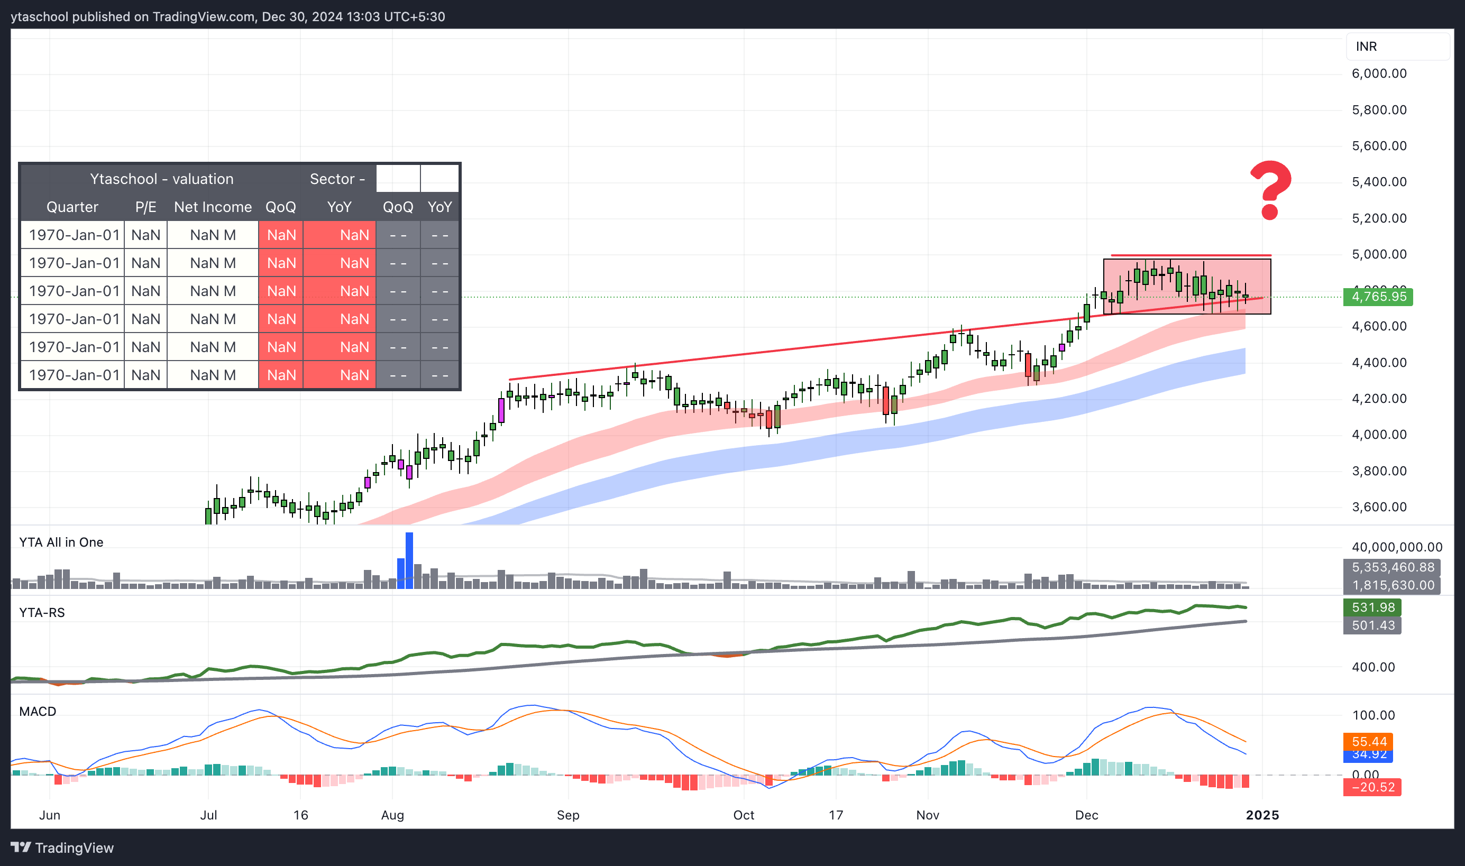Click the magenta candle near late August
Image resolution: width=1465 pixels, height=866 pixels.
click(501, 410)
